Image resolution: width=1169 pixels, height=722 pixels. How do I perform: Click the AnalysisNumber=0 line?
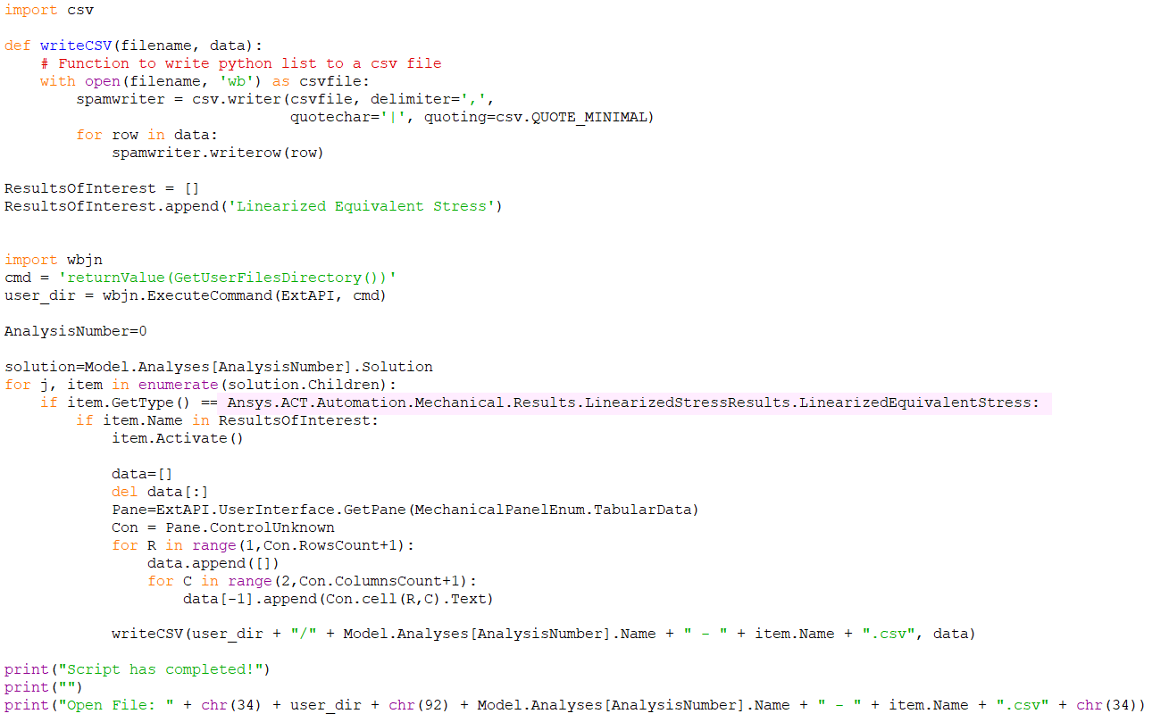75,331
